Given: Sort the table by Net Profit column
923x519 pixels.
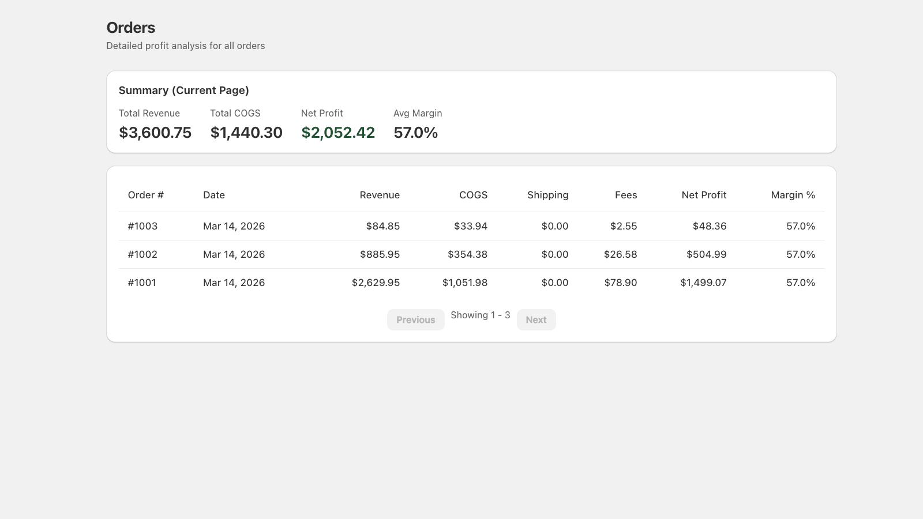Looking at the screenshot, I should coord(704,195).
